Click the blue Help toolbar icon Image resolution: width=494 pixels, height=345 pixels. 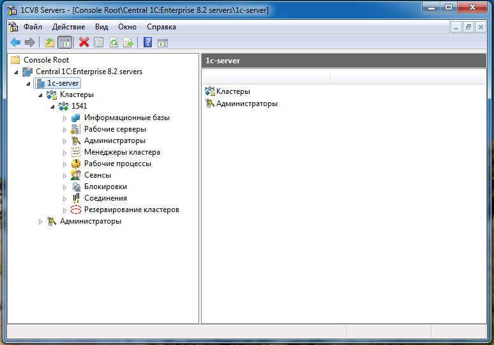coord(148,43)
